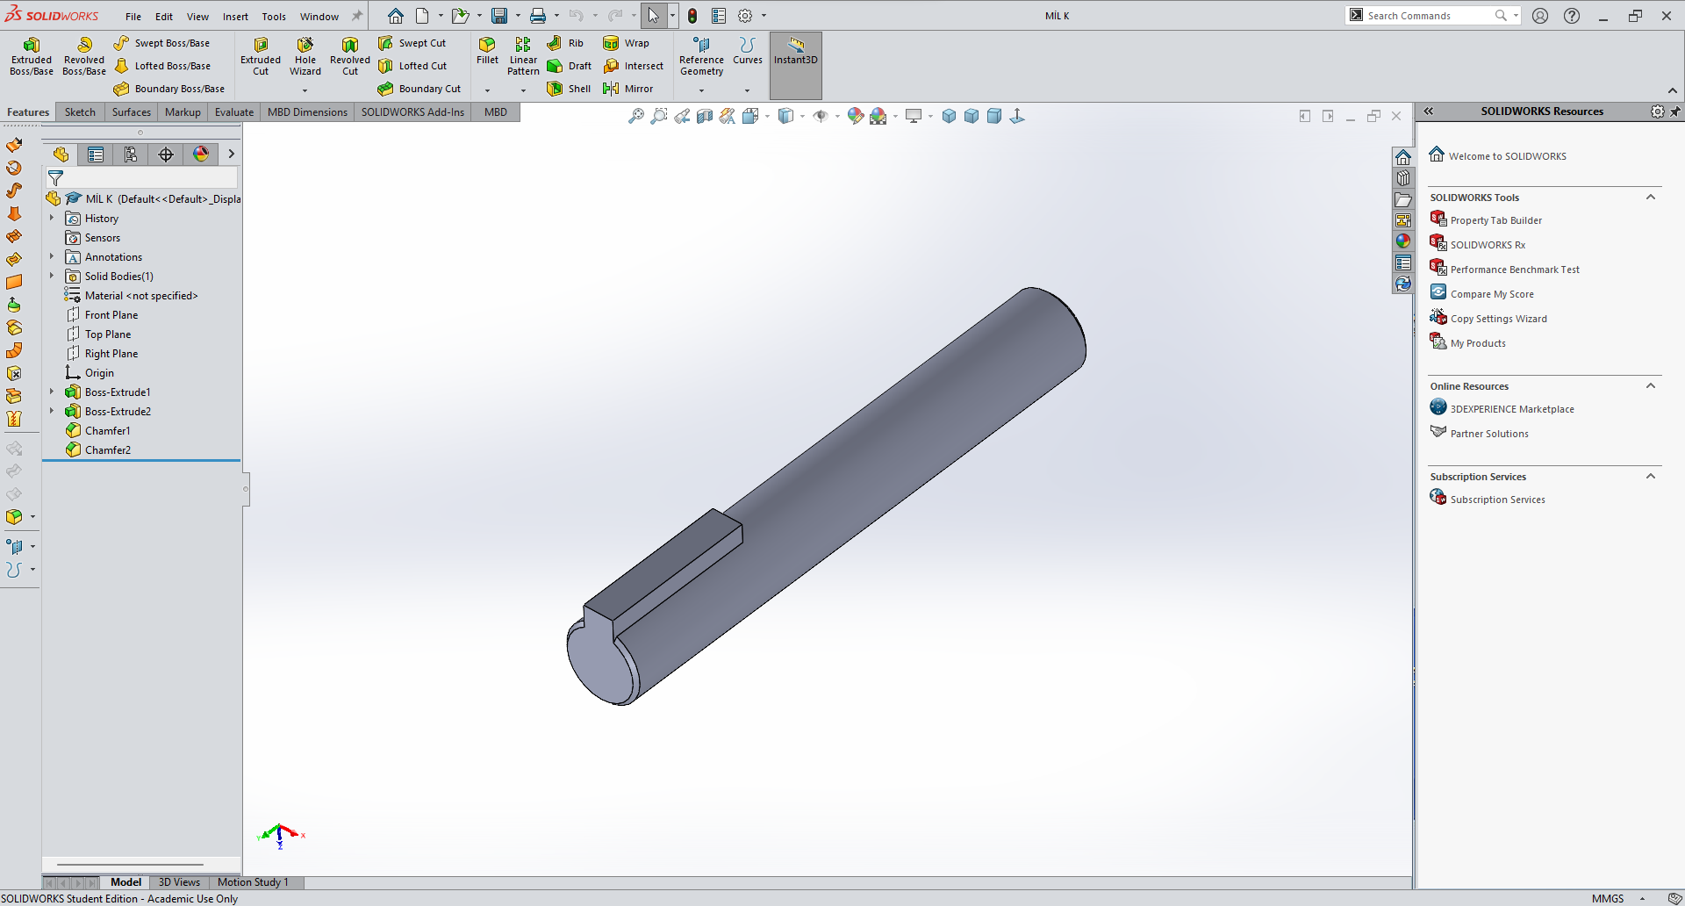Choose the Lofted Boss/Base feature
This screenshot has height=906, width=1685.
162,66
